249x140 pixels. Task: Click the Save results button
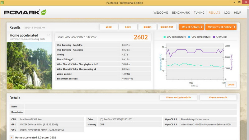128,27
